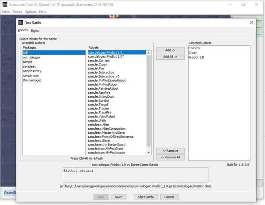The image size is (265, 205).
Task: Select the com.dalogax package
Action: coord(32,57)
